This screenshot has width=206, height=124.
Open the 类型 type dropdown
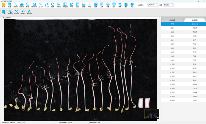point(168,5)
